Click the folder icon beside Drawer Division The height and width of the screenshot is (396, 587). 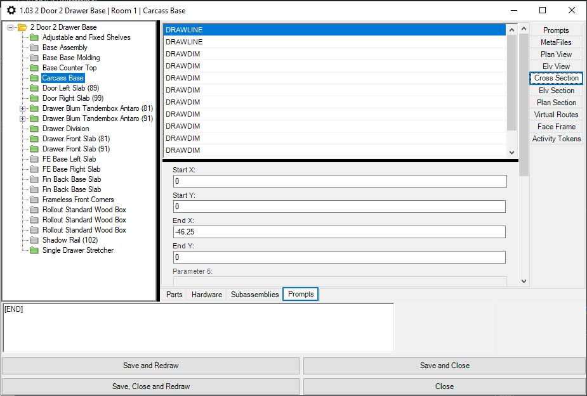pos(34,129)
